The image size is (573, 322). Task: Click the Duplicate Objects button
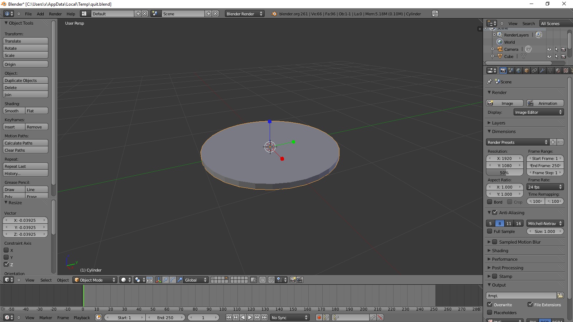coord(25,80)
